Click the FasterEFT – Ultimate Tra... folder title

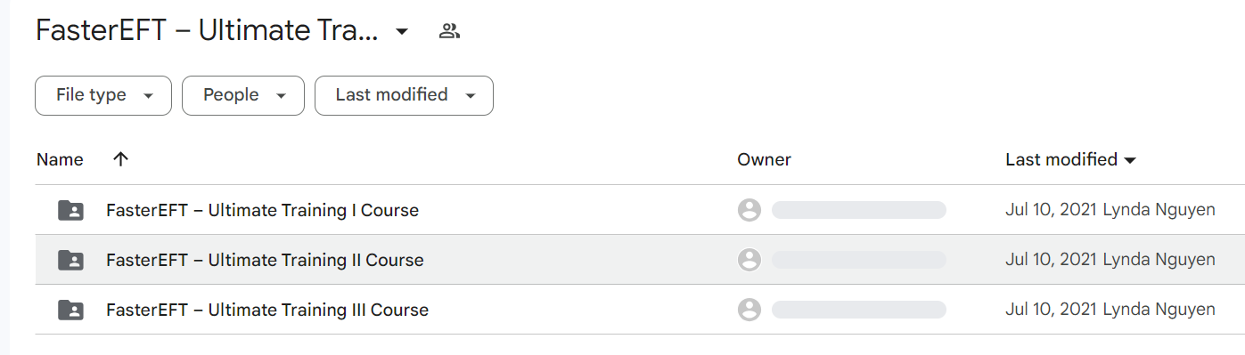207,31
